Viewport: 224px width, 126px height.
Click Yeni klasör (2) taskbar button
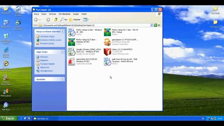click(x=45, y=119)
